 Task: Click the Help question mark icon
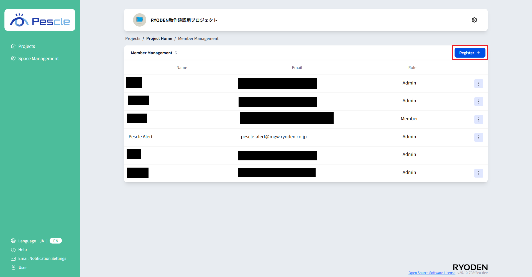pyautogui.click(x=13, y=250)
